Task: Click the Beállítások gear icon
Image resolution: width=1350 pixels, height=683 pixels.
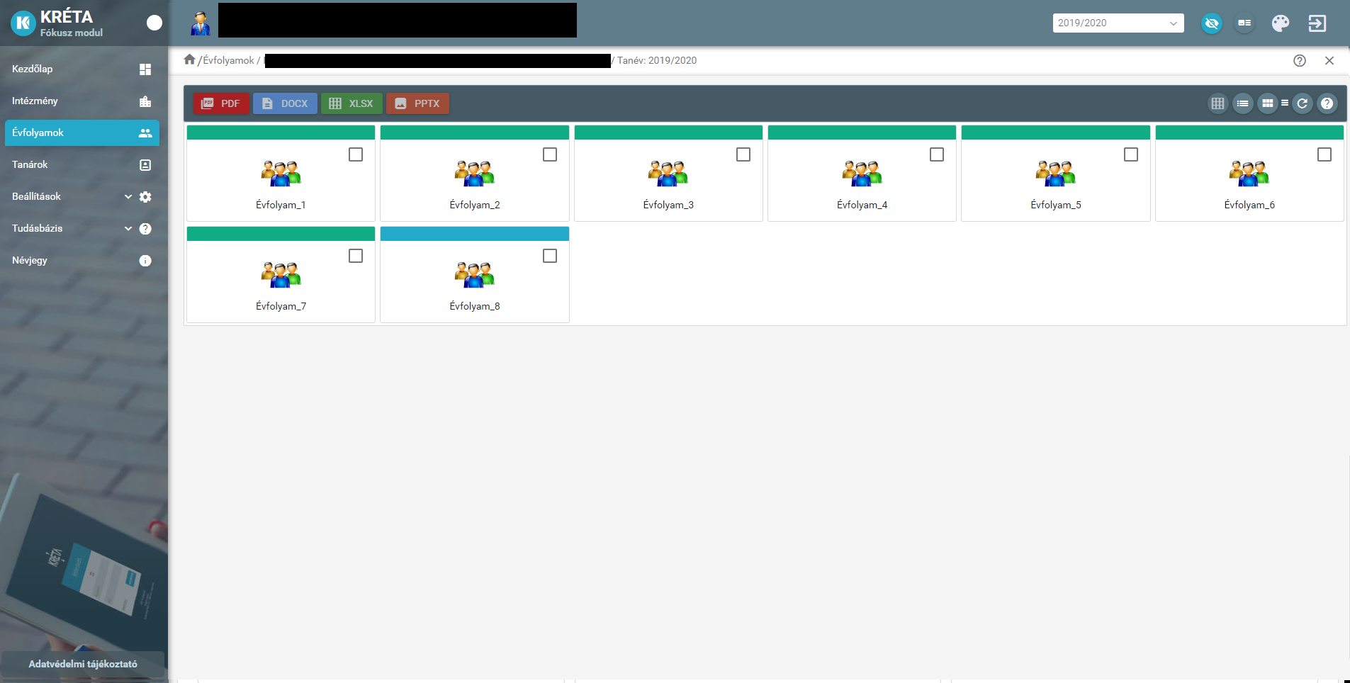Action: click(145, 197)
